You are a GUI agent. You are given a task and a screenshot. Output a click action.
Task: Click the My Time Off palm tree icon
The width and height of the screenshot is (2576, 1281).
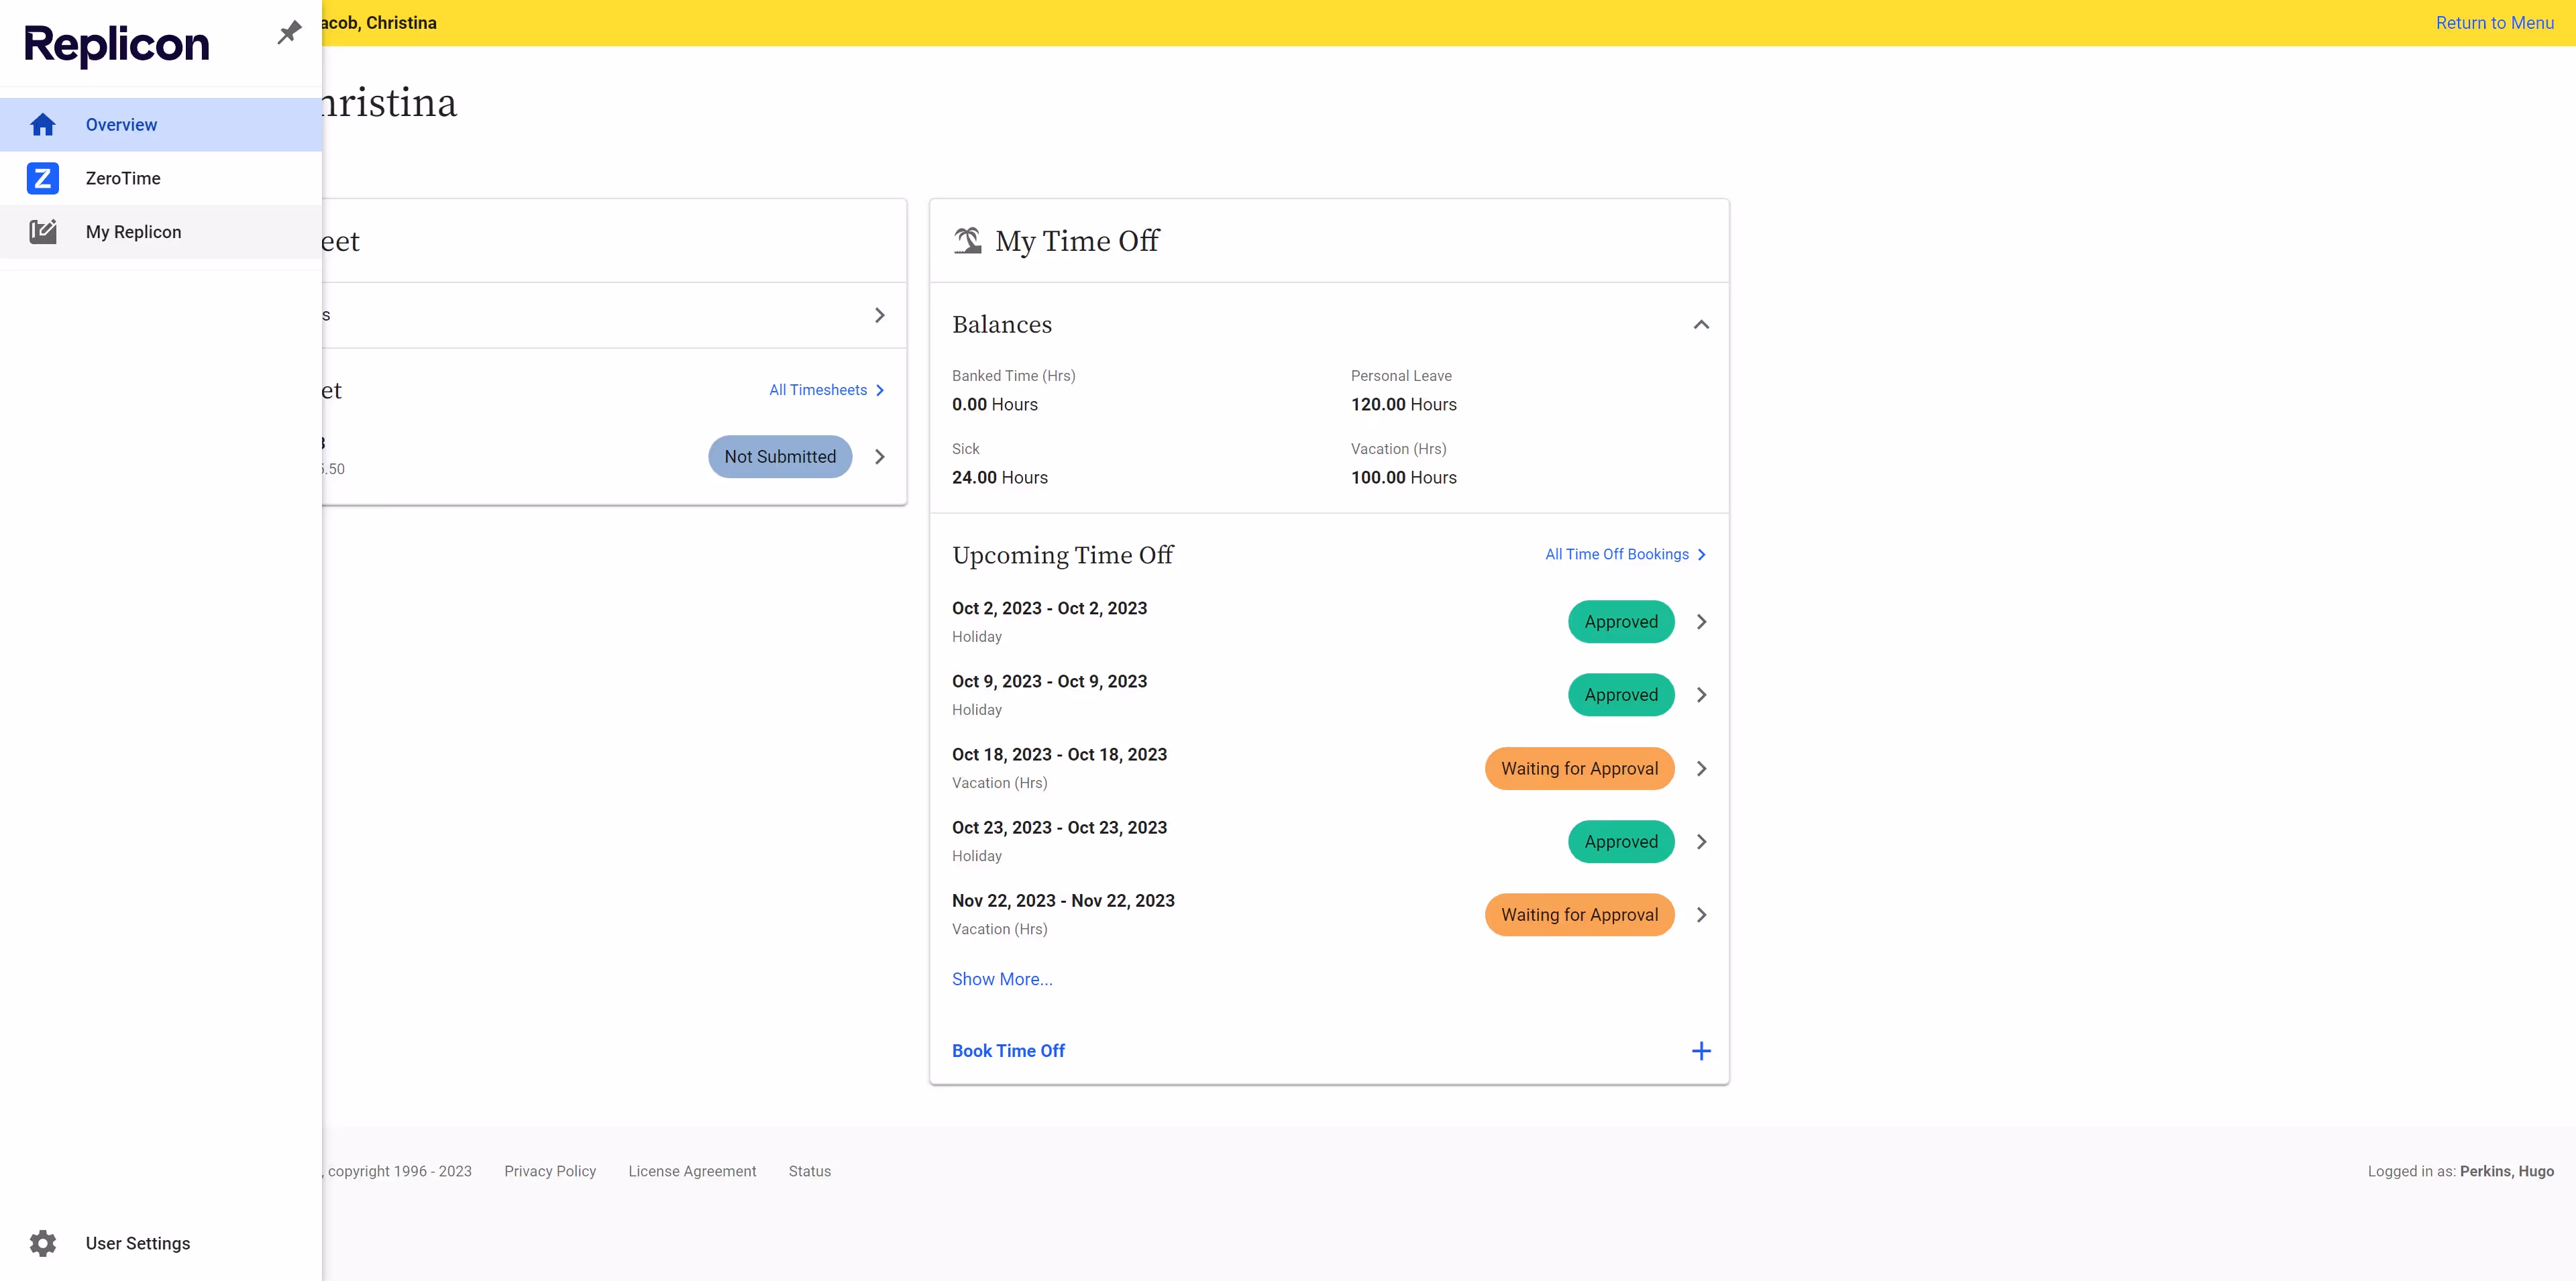point(967,241)
